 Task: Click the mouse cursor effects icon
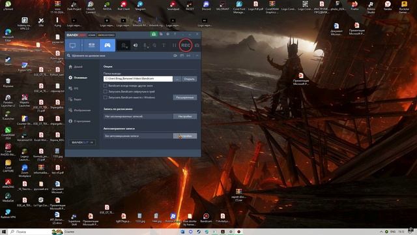click(x=154, y=45)
